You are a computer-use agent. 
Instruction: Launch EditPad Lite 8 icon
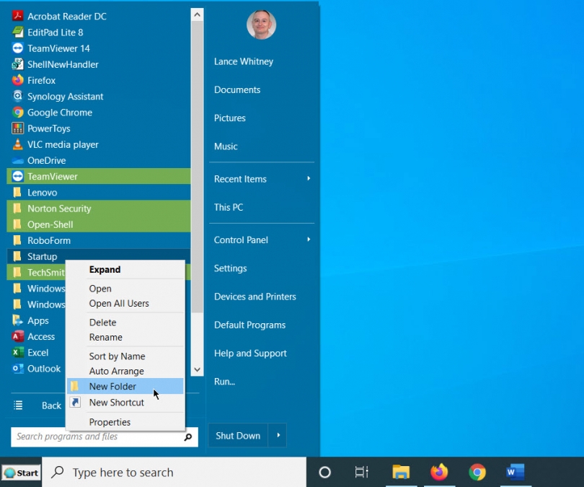17,32
